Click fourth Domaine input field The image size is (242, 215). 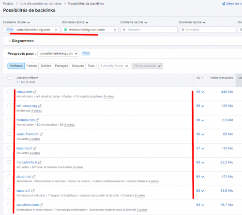tap(208, 30)
